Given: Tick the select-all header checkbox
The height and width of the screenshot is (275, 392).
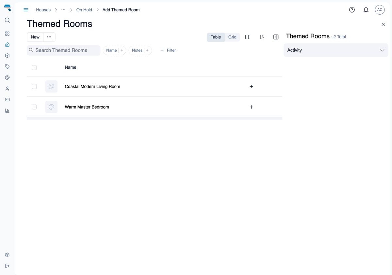Looking at the screenshot, I should tap(34, 67).
